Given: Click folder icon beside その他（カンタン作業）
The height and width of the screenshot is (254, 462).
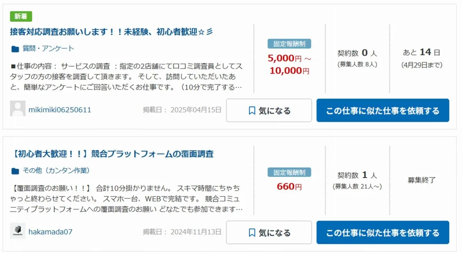Looking at the screenshot, I should pos(15,171).
